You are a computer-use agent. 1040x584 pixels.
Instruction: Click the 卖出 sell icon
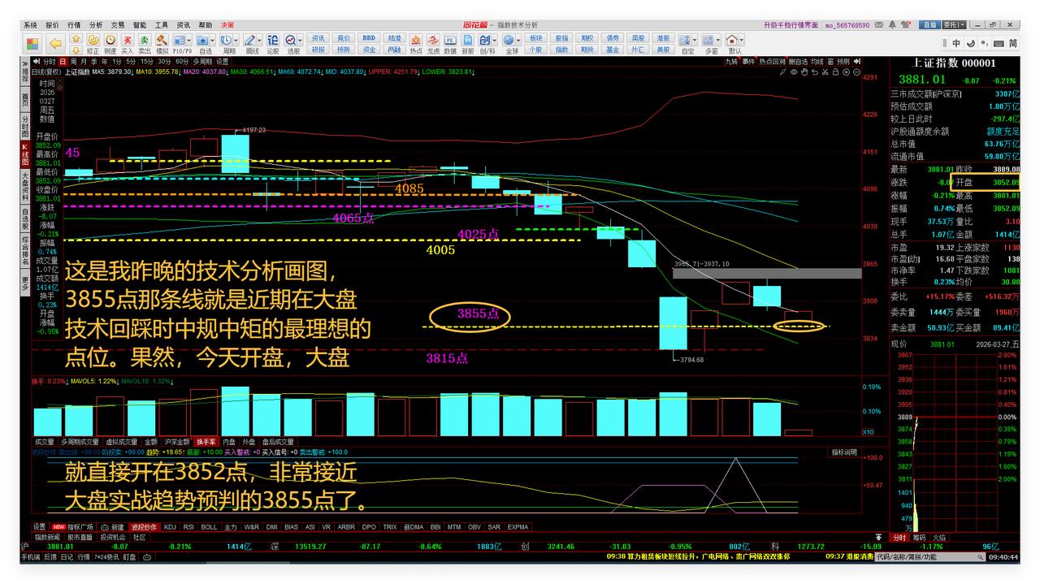click(145, 39)
